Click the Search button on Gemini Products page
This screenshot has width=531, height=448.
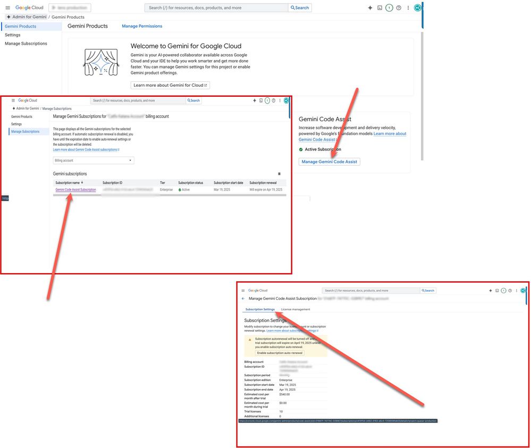(x=300, y=8)
